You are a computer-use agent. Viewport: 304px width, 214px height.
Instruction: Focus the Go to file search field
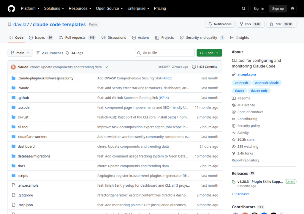click(x=164, y=53)
